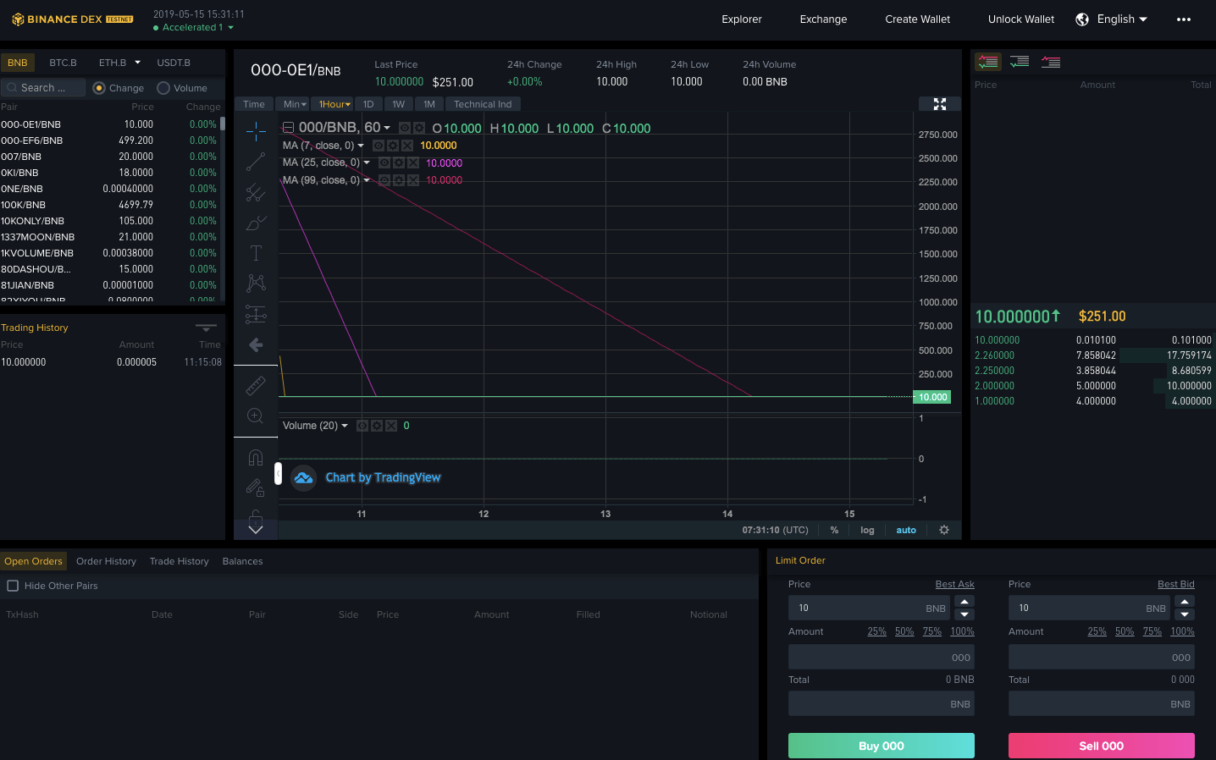Select the Change radio button above the pair list
Image resolution: width=1216 pixels, height=760 pixels.
pos(100,88)
